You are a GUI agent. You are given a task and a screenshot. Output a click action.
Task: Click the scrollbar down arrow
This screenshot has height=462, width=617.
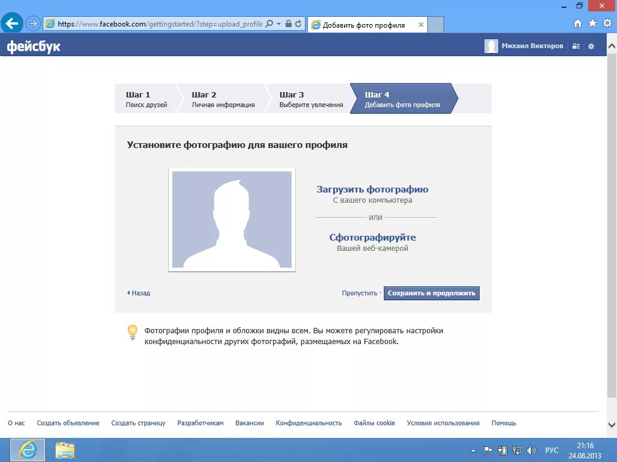(612, 425)
